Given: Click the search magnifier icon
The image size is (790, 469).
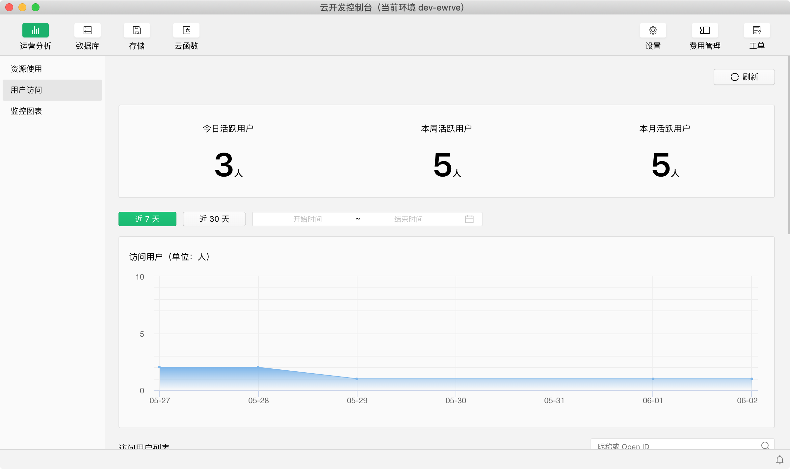Looking at the screenshot, I should (x=765, y=445).
